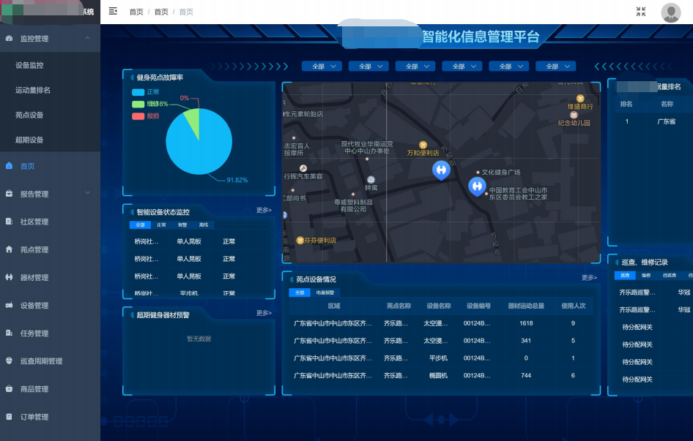The image size is (693, 441).
Task: Select the blue H marker near 万和便利店
Action: [x=441, y=170]
